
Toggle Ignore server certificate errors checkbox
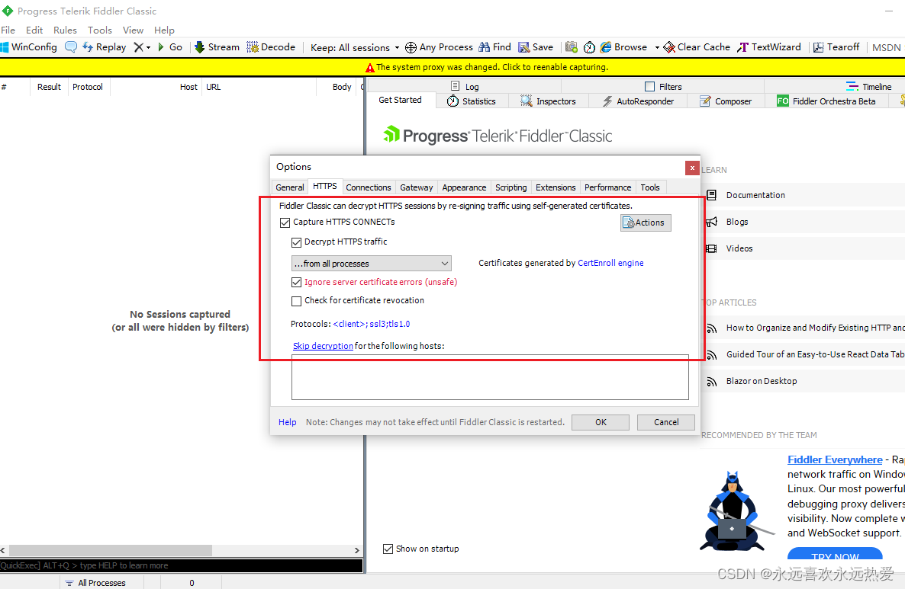tap(297, 283)
